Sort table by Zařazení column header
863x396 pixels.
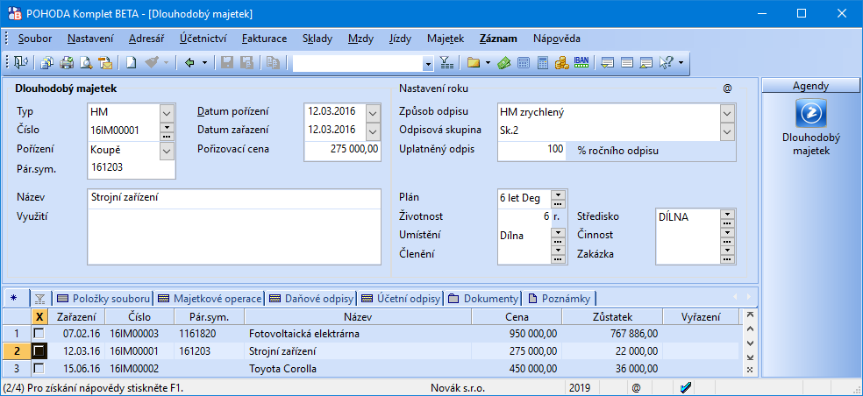[76, 317]
